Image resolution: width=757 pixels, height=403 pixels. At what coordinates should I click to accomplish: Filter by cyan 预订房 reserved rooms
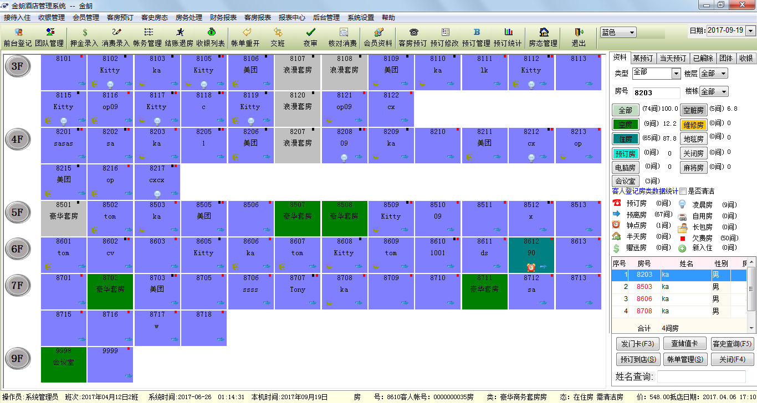(x=625, y=153)
